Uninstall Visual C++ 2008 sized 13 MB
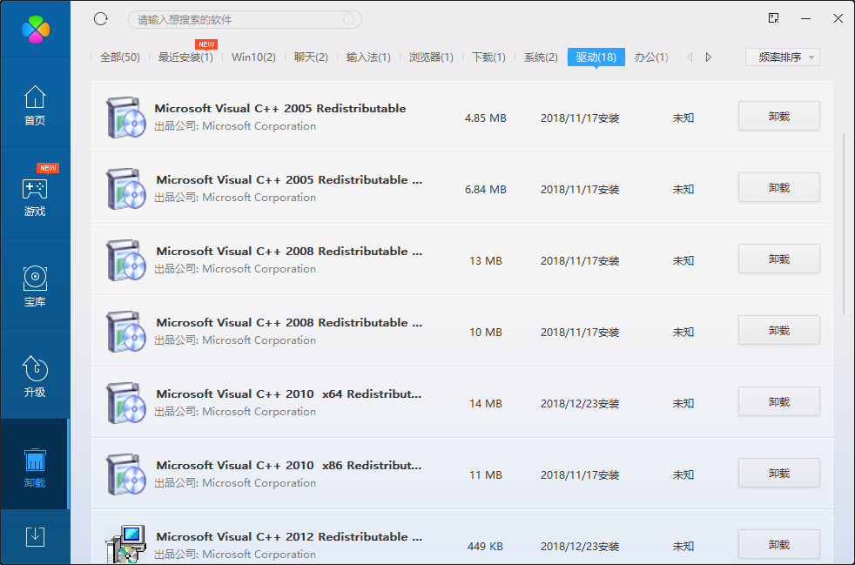Viewport: 855px width, 565px height. click(778, 259)
